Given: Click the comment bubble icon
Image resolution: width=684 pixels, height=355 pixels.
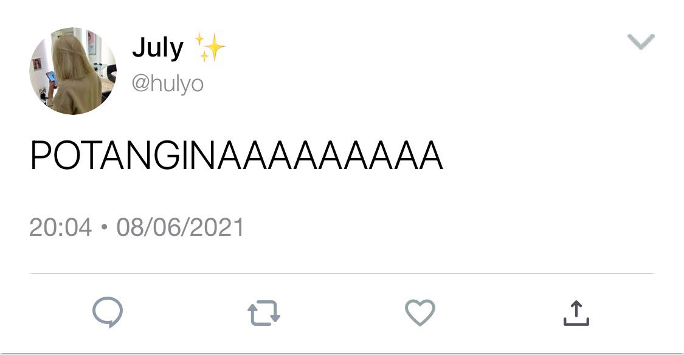Looking at the screenshot, I should pyautogui.click(x=107, y=312).
